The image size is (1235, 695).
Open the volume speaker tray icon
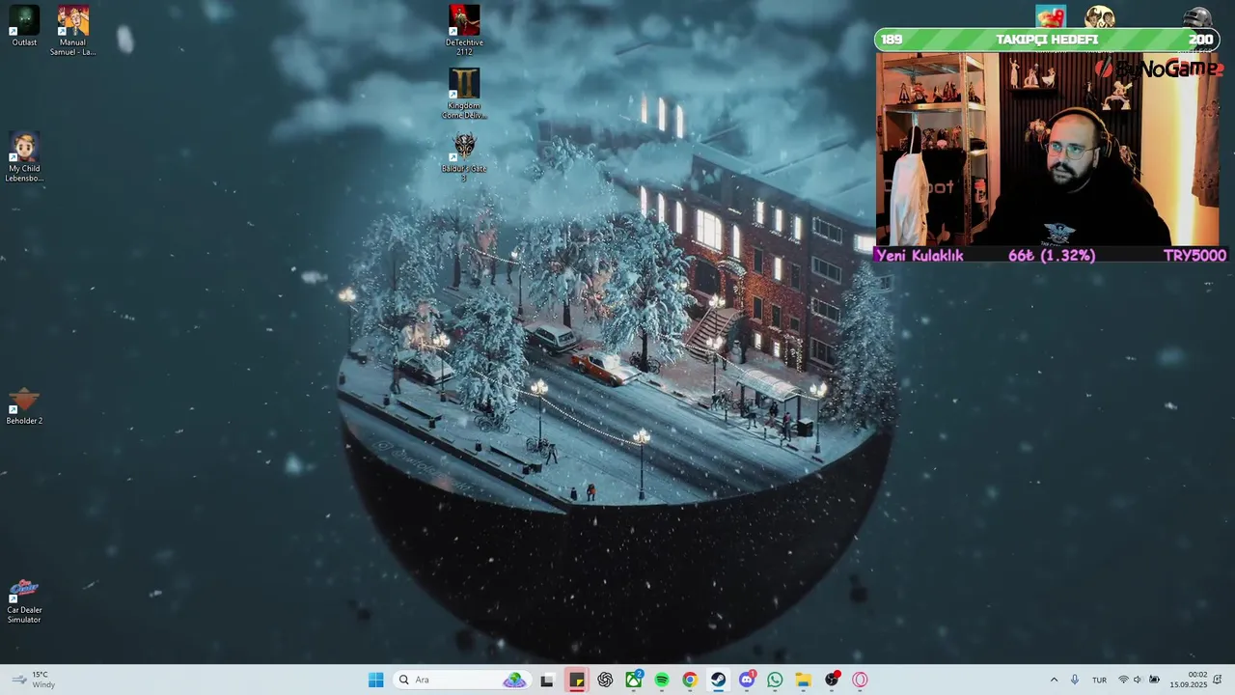(x=1138, y=680)
